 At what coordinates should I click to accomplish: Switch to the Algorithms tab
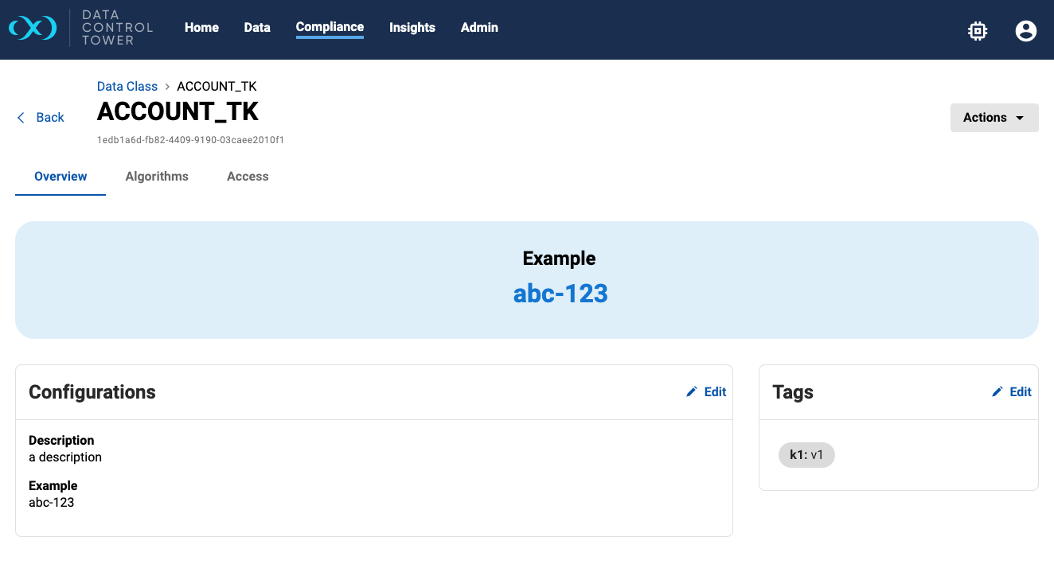(157, 177)
